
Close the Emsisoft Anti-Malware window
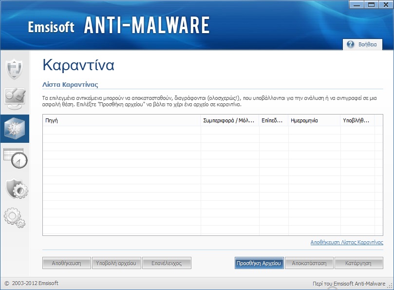click(386, 4)
